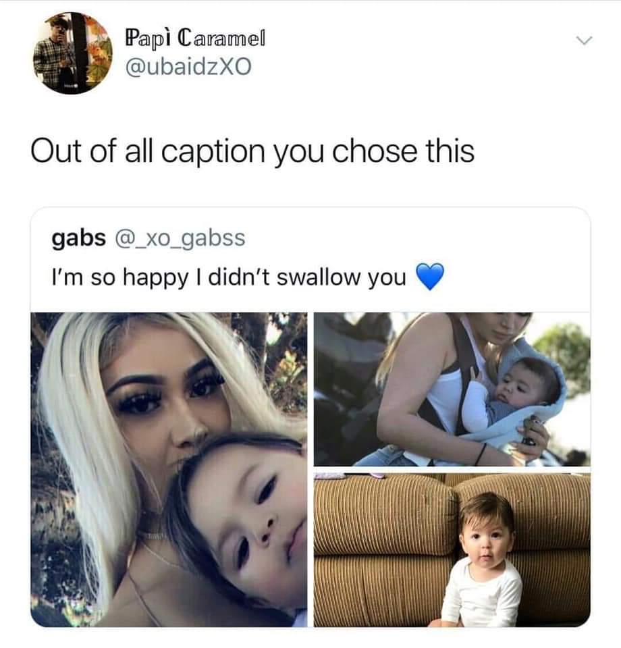The width and height of the screenshot is (621, 648).
Task: Click the baby's white shirt on the couch
Action: (x=482, y=591)
